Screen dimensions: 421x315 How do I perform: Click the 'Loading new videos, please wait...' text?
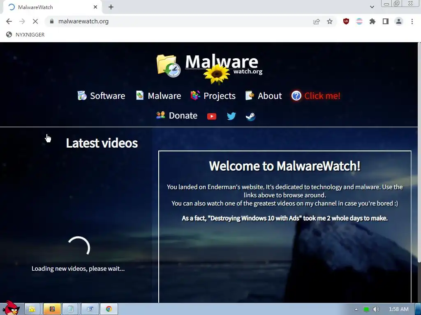78,268
